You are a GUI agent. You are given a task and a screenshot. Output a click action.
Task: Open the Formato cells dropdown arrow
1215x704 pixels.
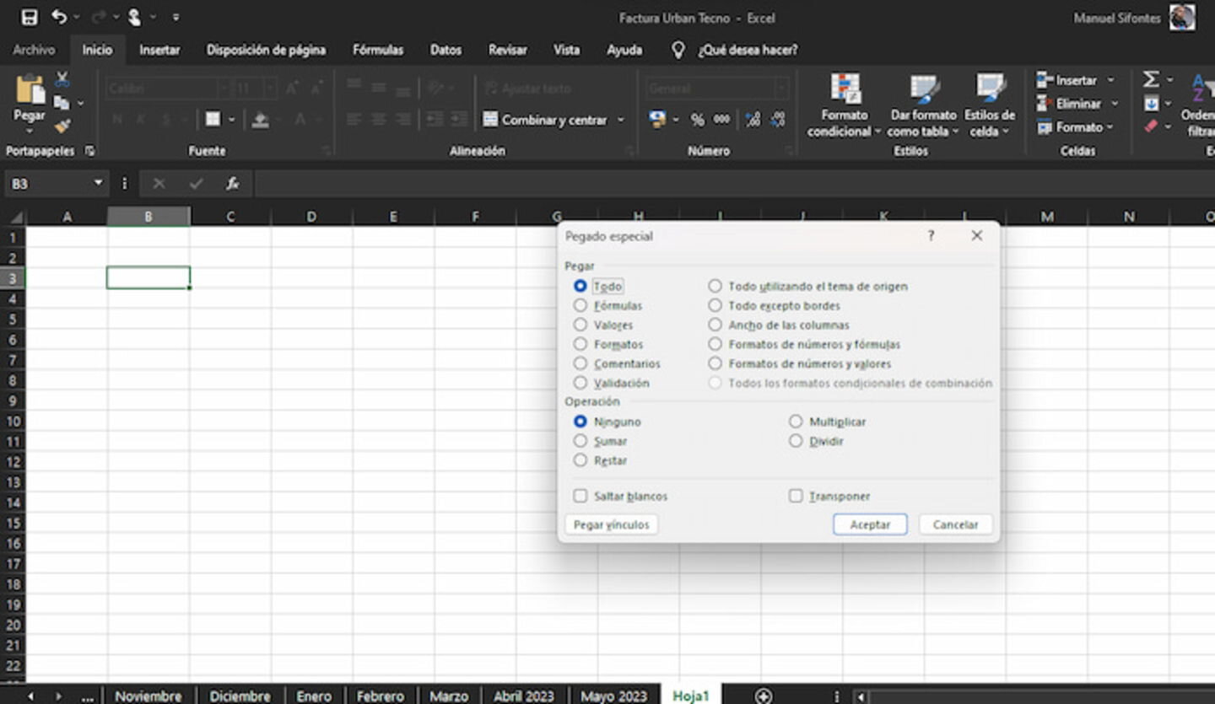pyautogui.click(x=1109, y=127)
